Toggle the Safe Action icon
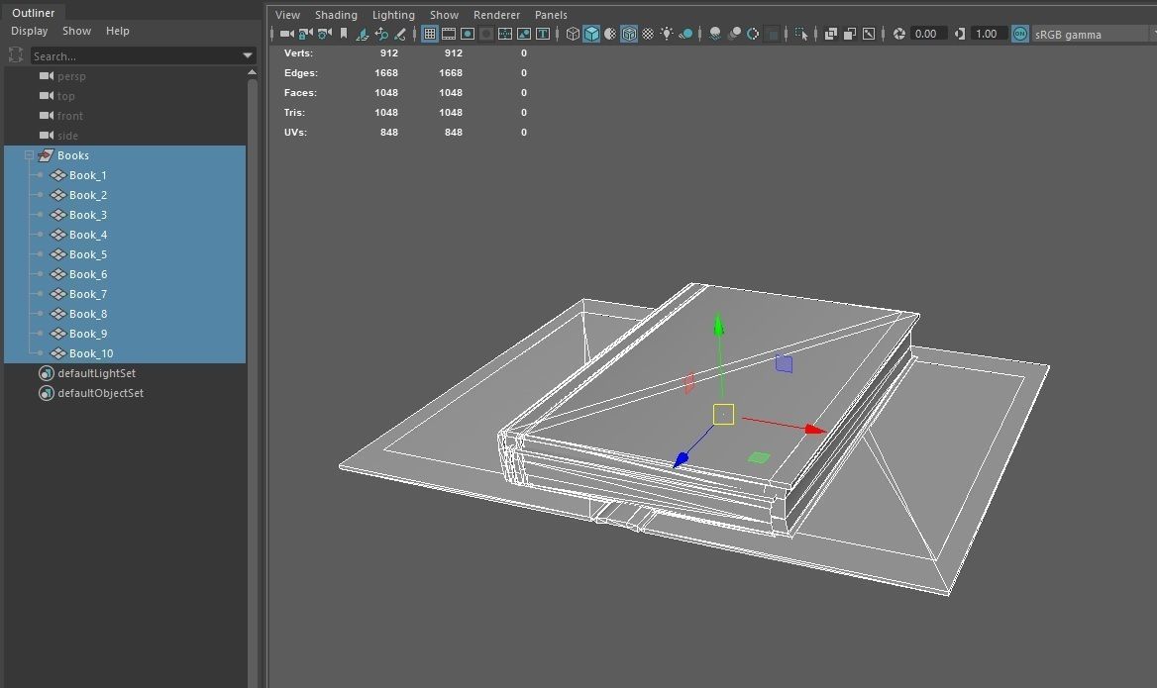 (524, 34)
